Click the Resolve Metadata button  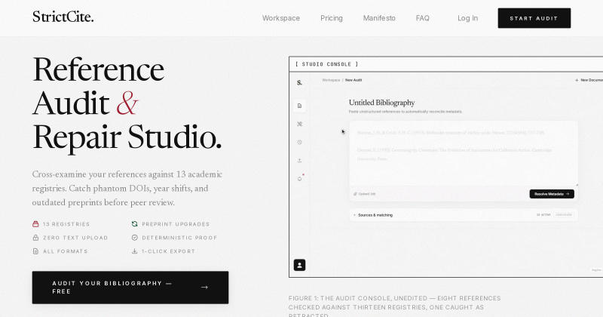(552, 194)
